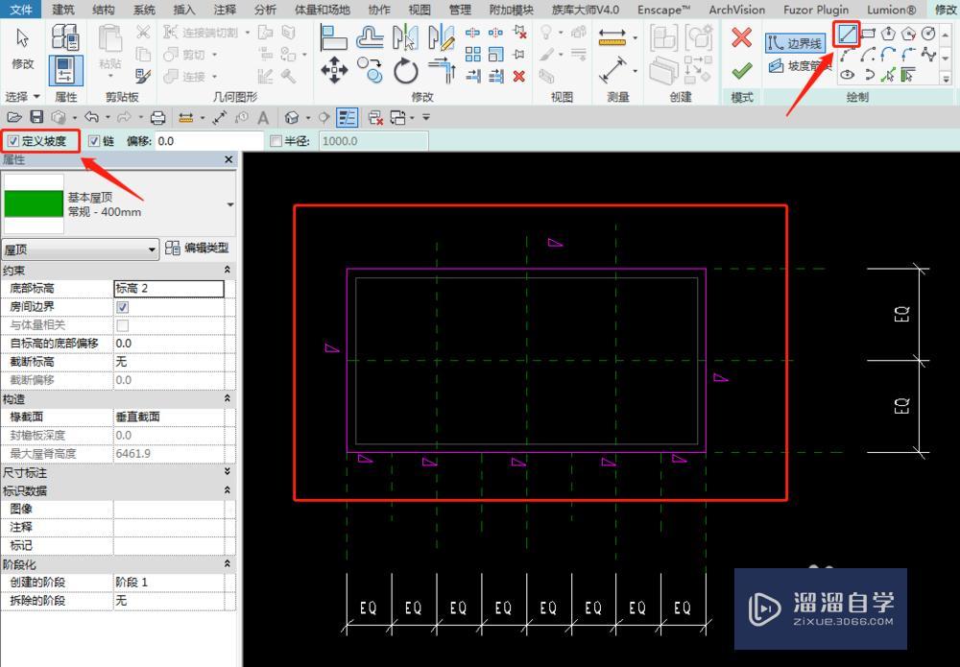Click the Aligned Dimension tool in Measure panel

pos(612,70)
